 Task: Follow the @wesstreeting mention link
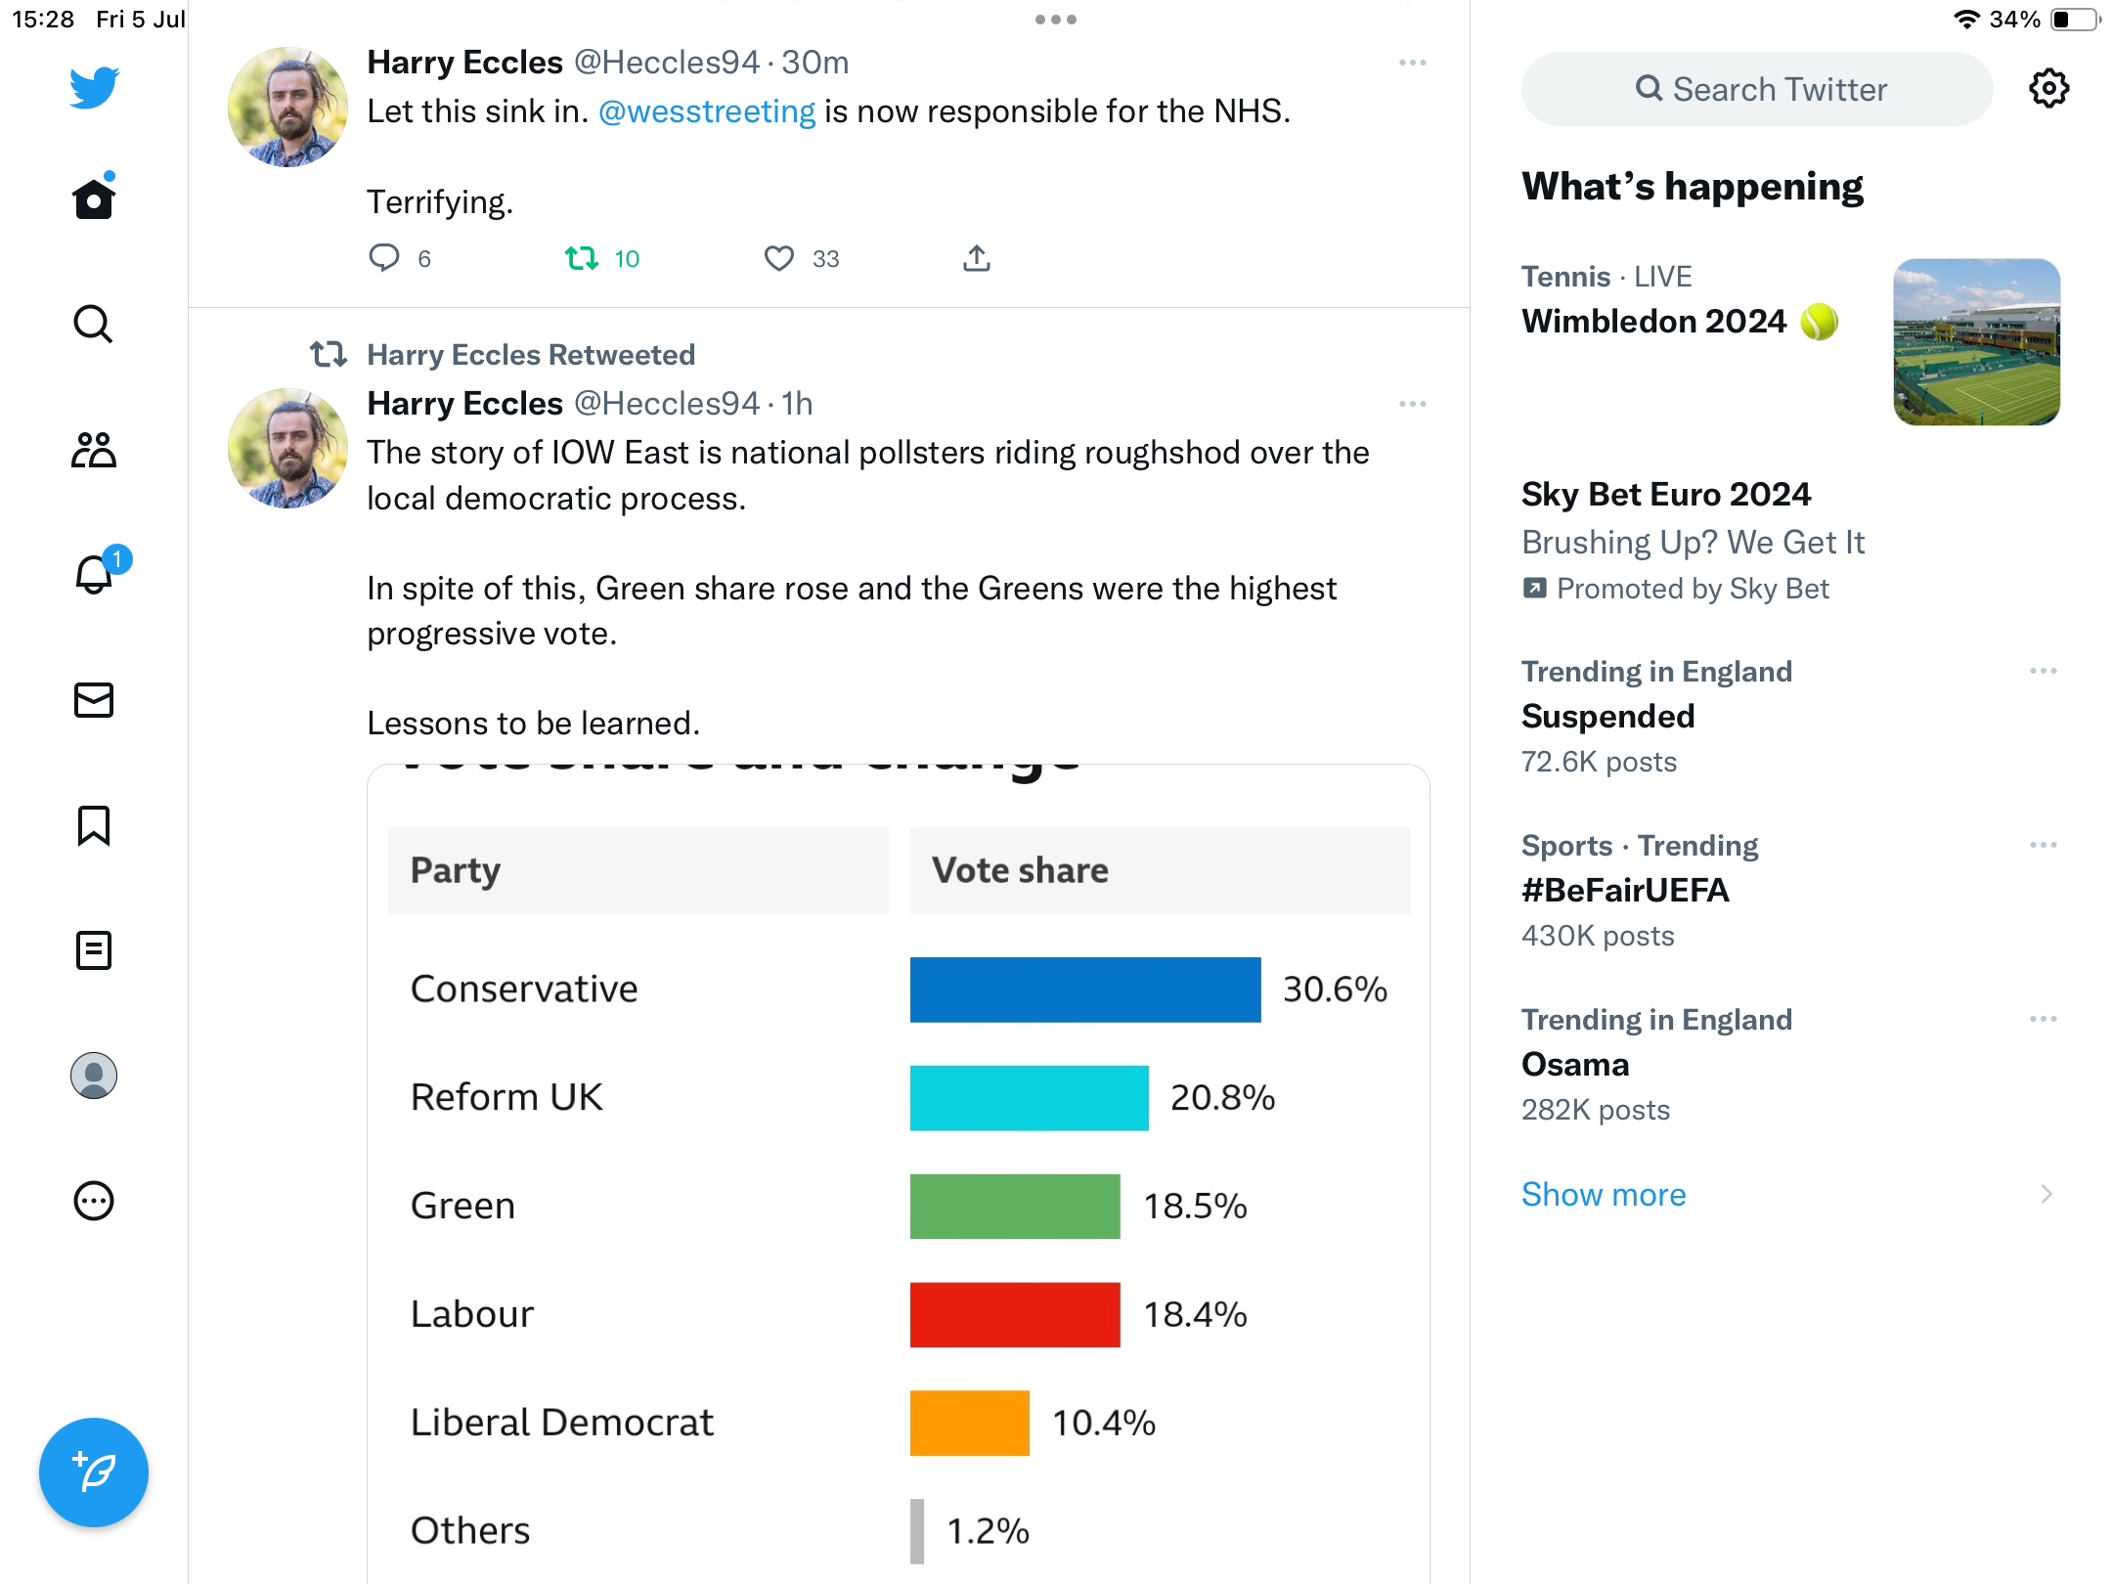(x=707, y=111)
